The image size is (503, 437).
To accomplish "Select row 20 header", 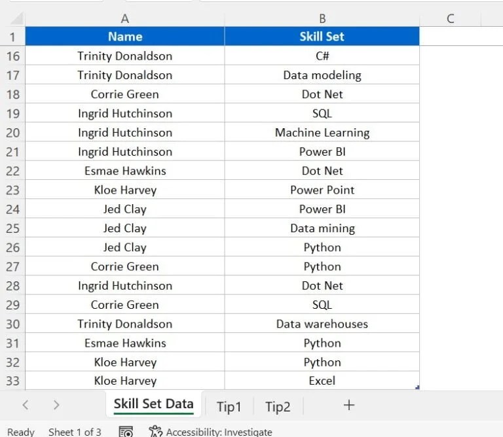I will 12,132.
